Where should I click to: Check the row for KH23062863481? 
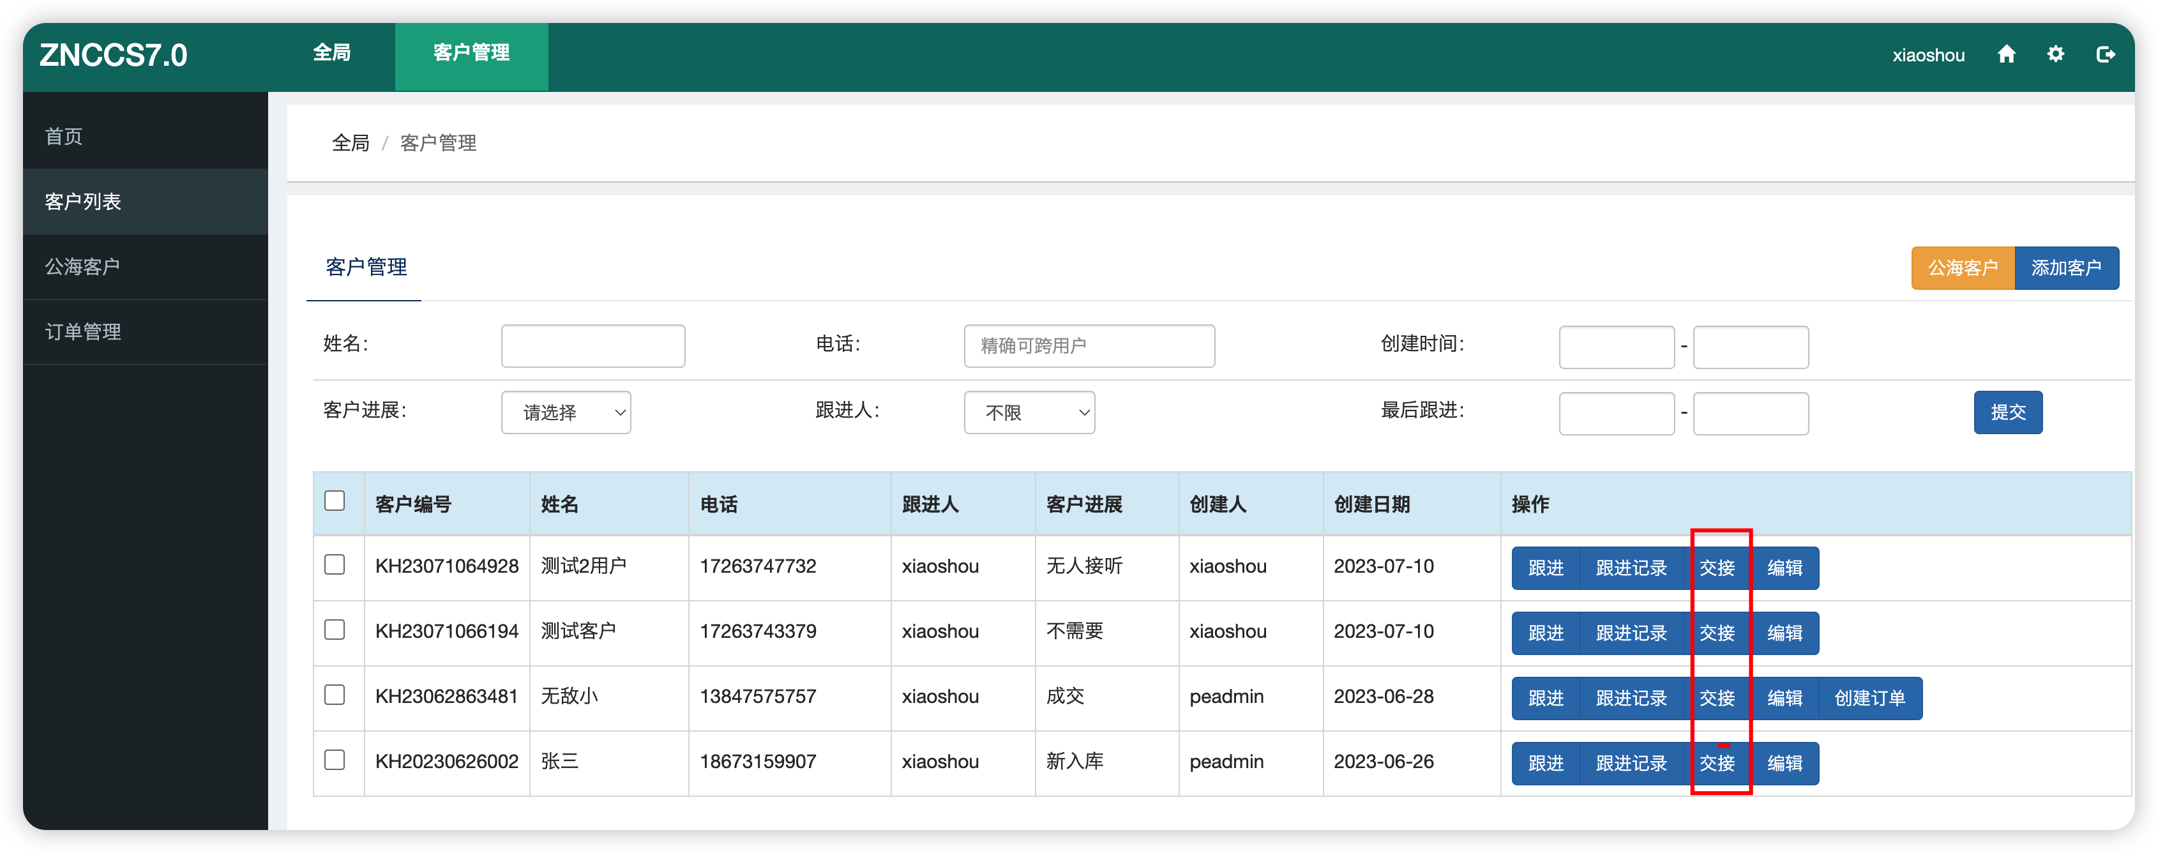coord(335,695)
